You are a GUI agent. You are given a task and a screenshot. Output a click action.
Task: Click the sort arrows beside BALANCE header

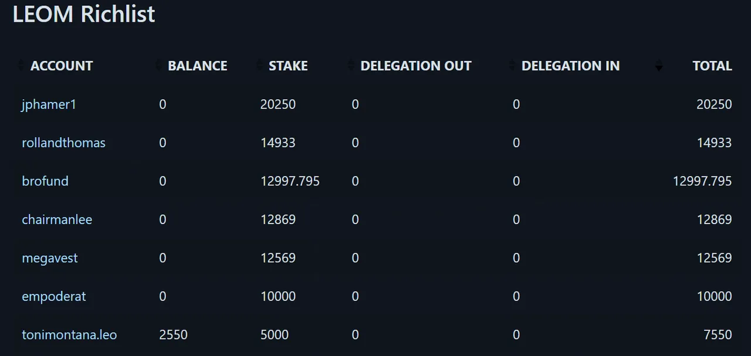[x=158, y=66]
